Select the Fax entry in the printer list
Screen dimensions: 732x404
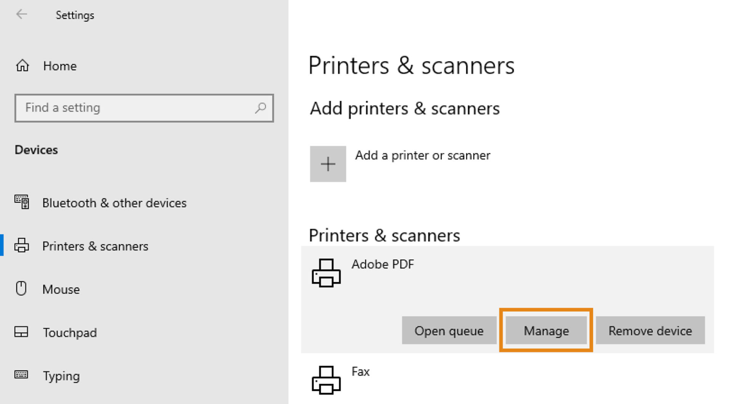pos(360,372)
